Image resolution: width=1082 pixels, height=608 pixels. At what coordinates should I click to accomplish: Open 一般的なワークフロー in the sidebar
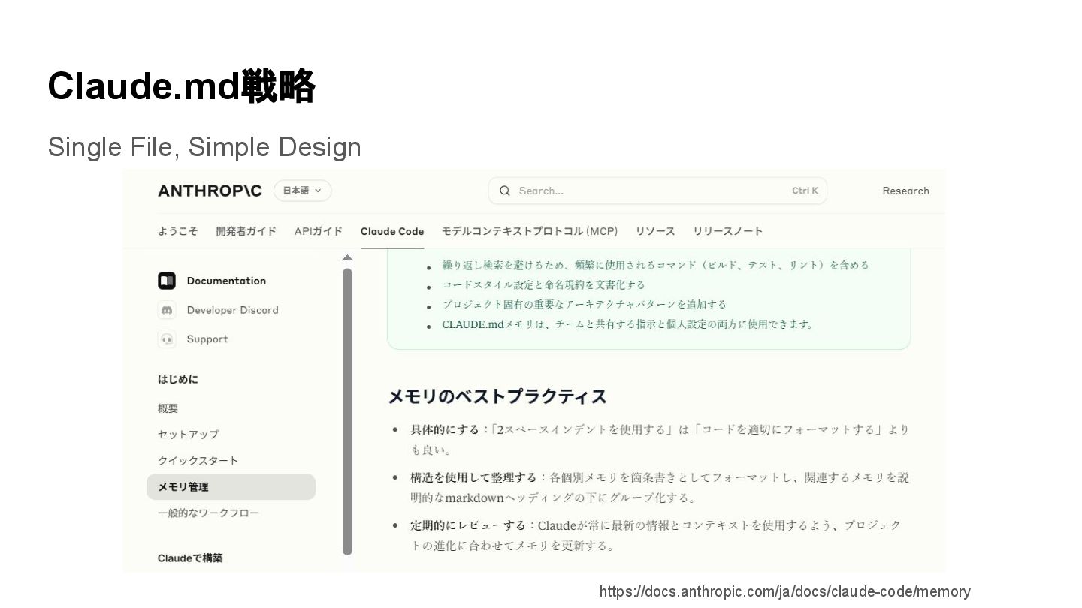(208, 513)
